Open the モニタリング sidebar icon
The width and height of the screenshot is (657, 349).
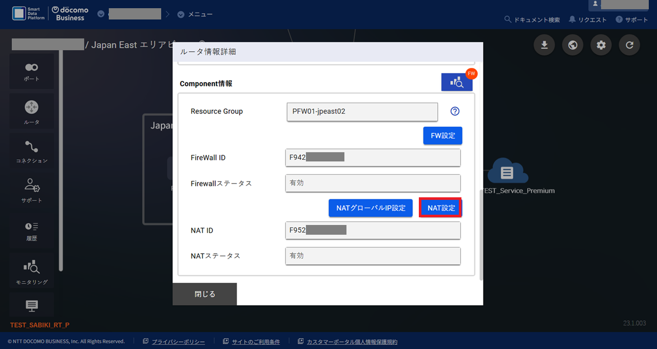[31, 271]
